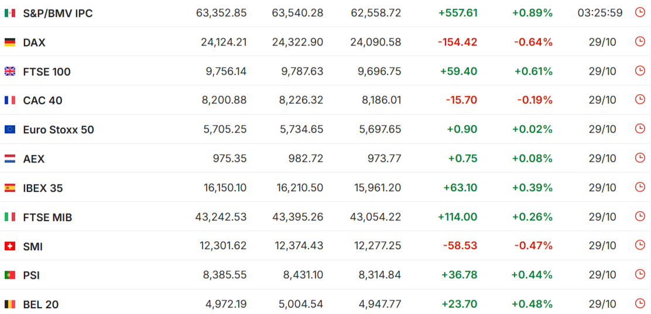This screenshot has width=651, height=314.
Task: Click the SMI last price 12,301.62
Action: tap(223, 246)
